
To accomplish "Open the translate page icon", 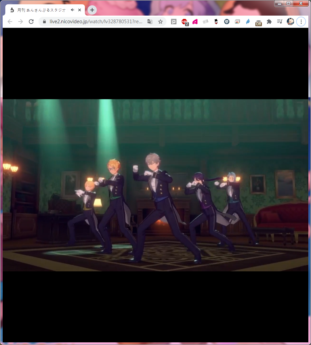I will point(150,22).
